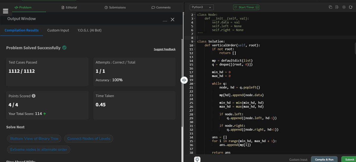Screen dimensions: 356x162
Task: Switch to the Problem tab
Action: coord(23,7)
